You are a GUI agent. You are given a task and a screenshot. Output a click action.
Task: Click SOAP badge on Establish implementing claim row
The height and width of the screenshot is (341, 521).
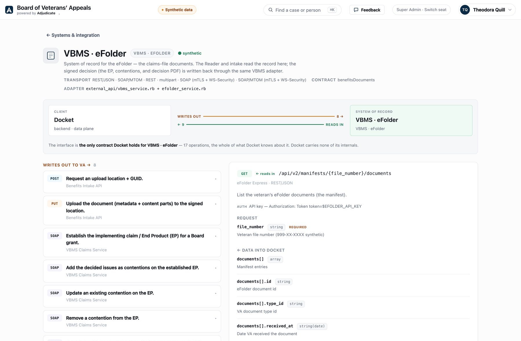click(54, 236)
